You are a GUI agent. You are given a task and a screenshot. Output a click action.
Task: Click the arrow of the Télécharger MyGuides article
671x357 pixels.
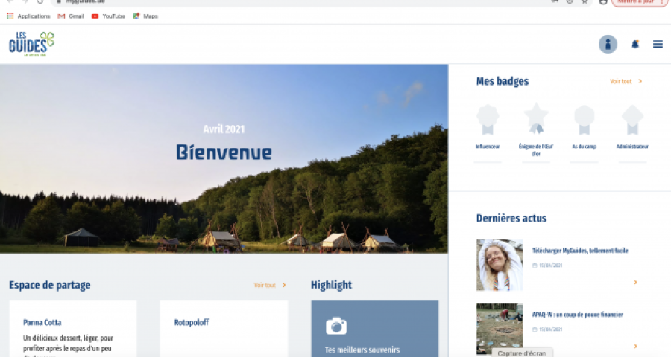[635, 283]
